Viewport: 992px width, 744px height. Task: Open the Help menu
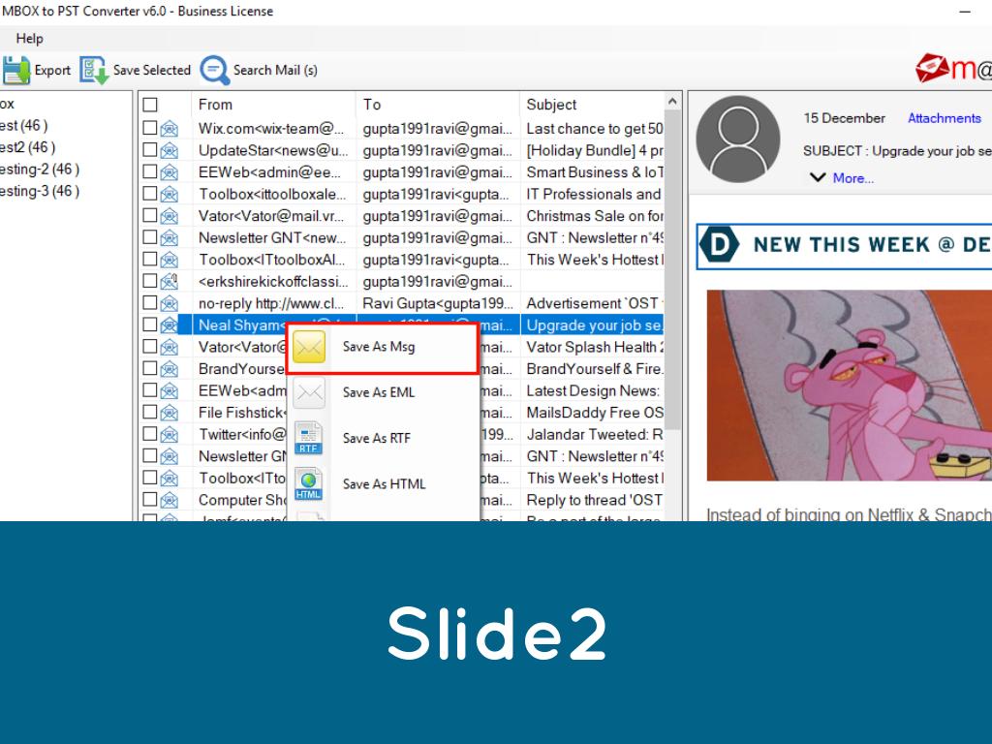tap(30, 39)
